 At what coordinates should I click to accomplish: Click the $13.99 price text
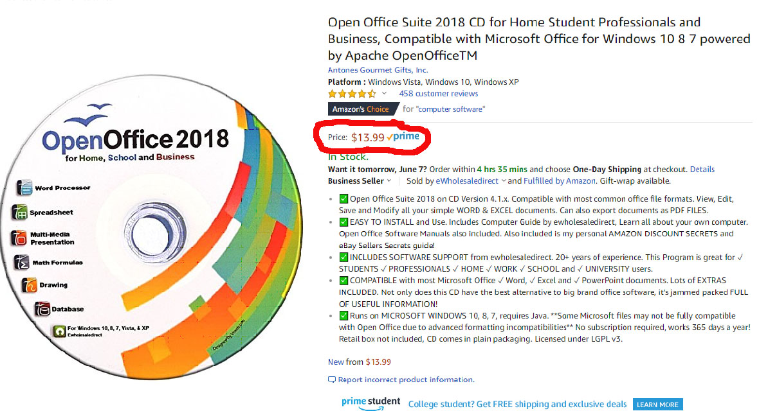(368, 137)
